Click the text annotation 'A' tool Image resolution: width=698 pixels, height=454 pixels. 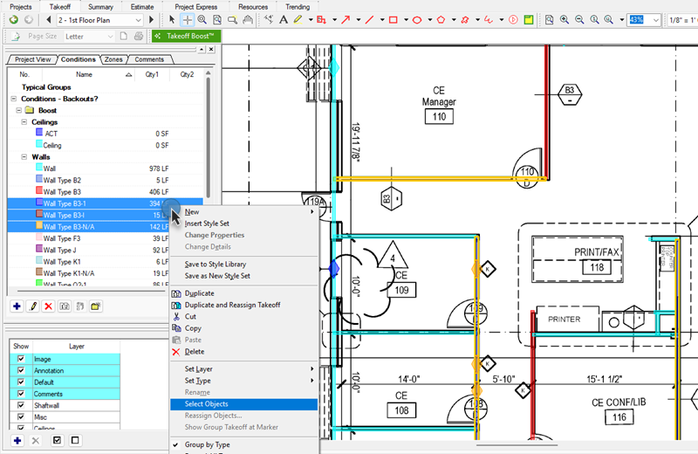pyautogui.click(x=284, y=19)
